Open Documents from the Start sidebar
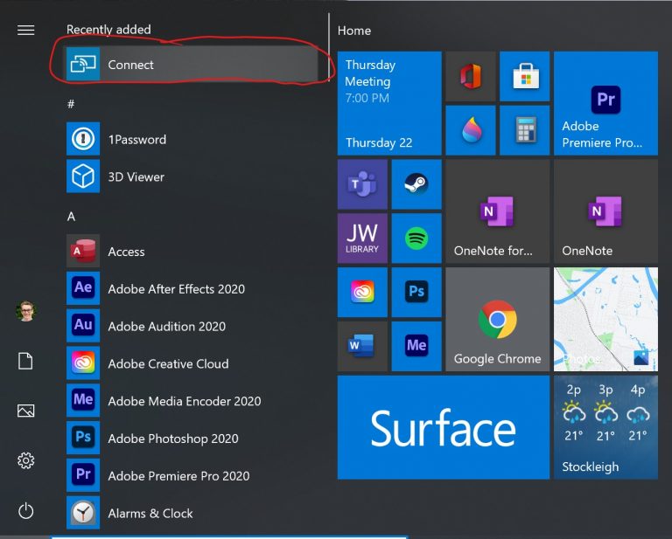The image size is (672, 539). [25, 361]
